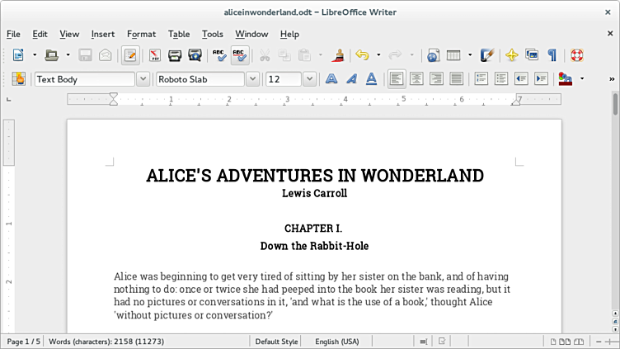This screenshot has width=620, height=349.
Task: Open the Navigator star icon
Action: pyautogui.click(x=511, y=55)
